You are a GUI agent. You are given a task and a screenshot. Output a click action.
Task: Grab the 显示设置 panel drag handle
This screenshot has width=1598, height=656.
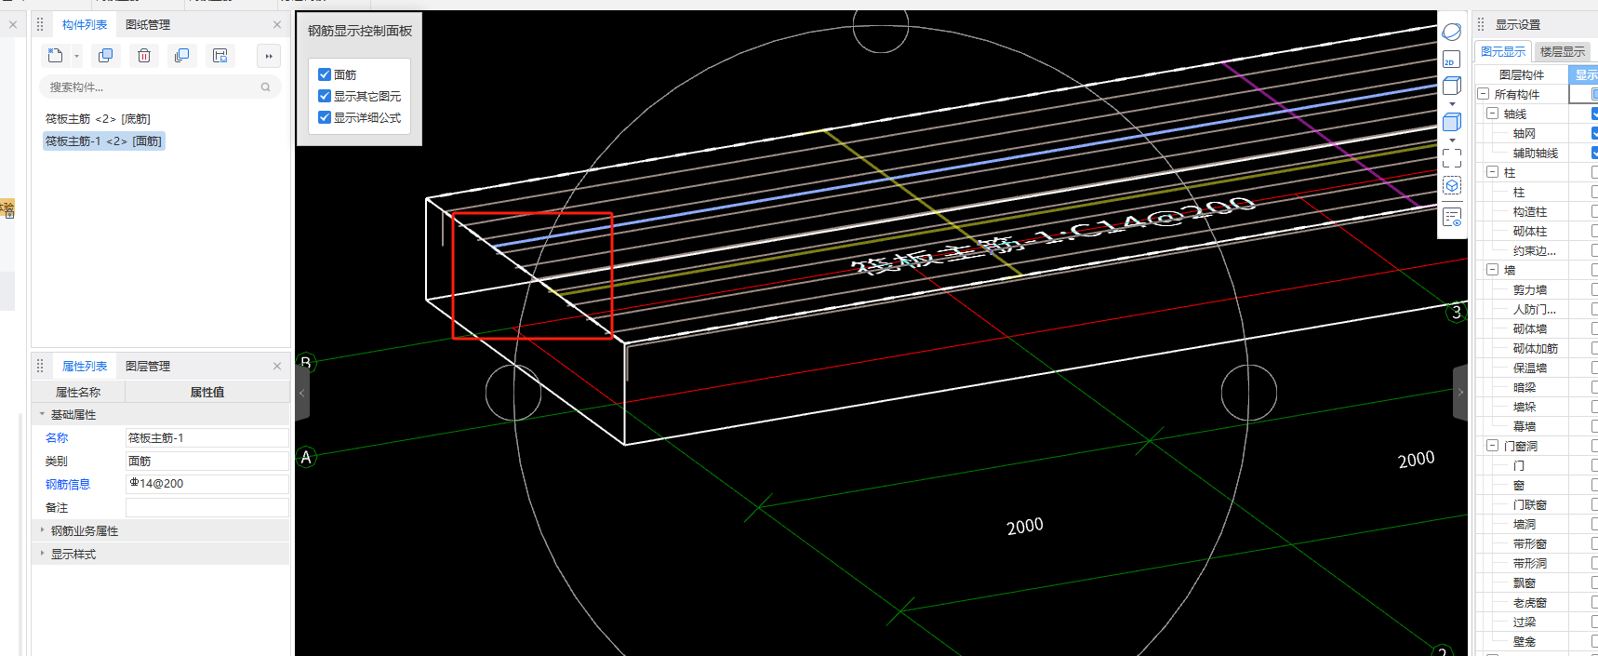coord(1481,24)
